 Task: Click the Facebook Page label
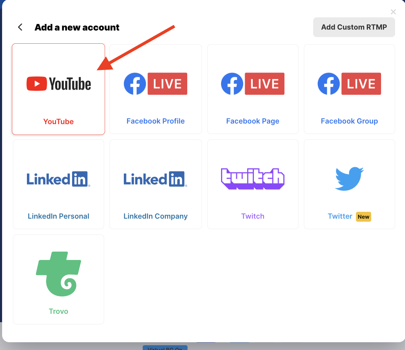[253, 121]
